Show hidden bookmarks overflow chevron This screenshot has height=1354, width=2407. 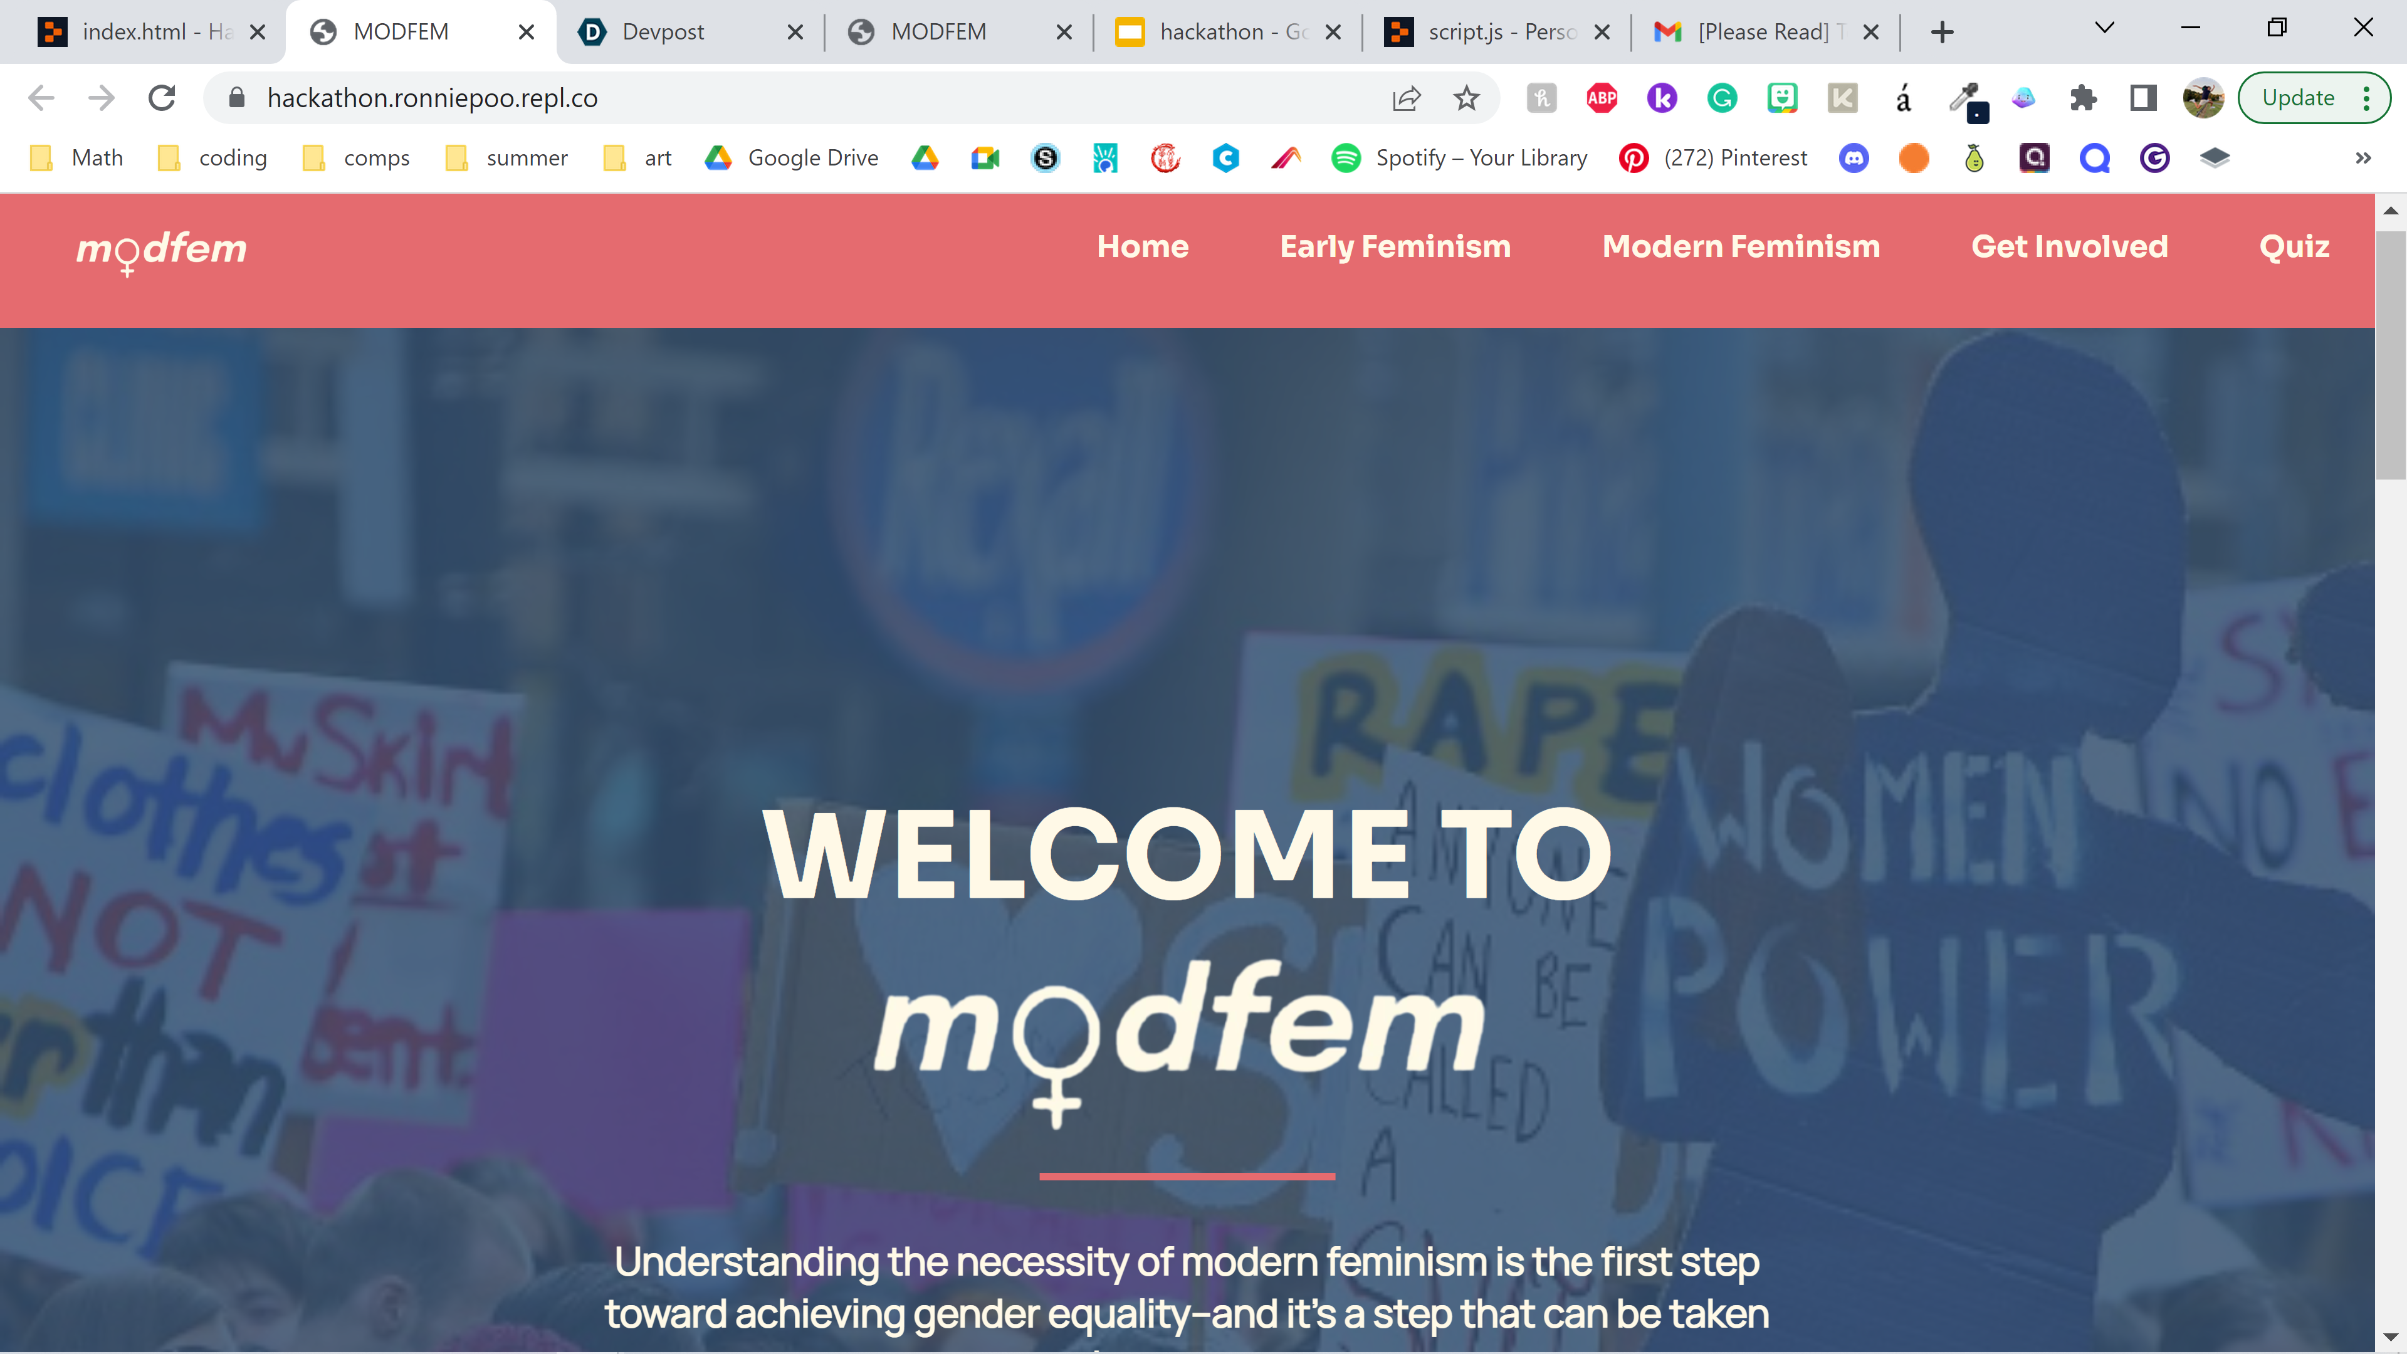[2363, 158]
